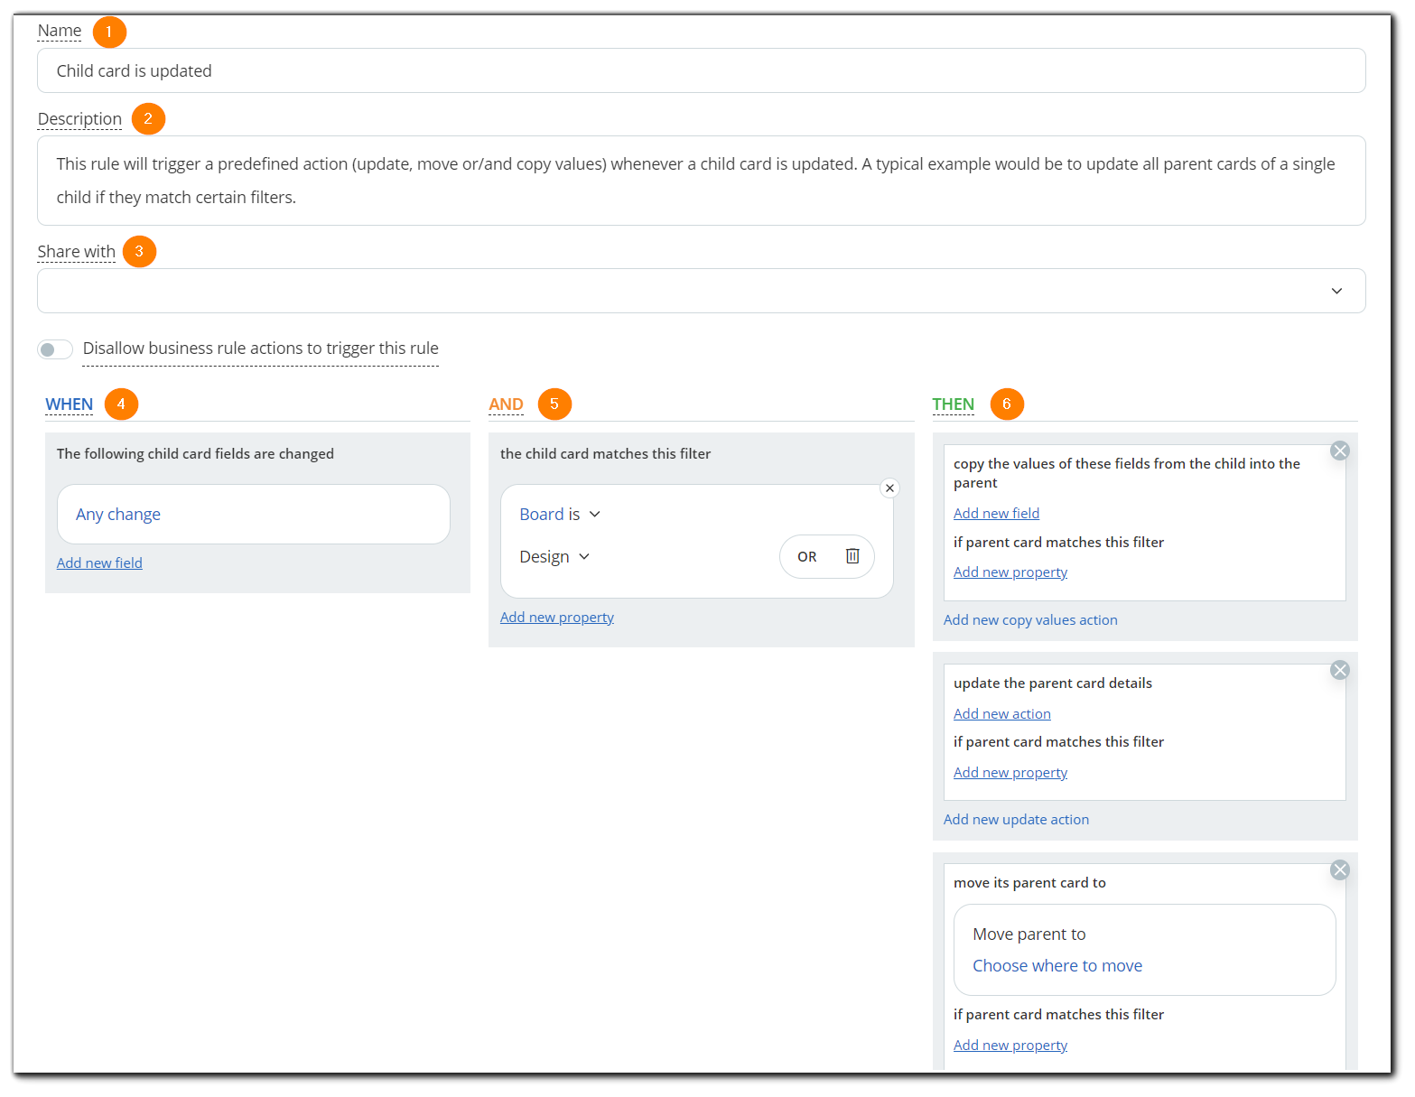Click Add new action link

(1001, 714)
